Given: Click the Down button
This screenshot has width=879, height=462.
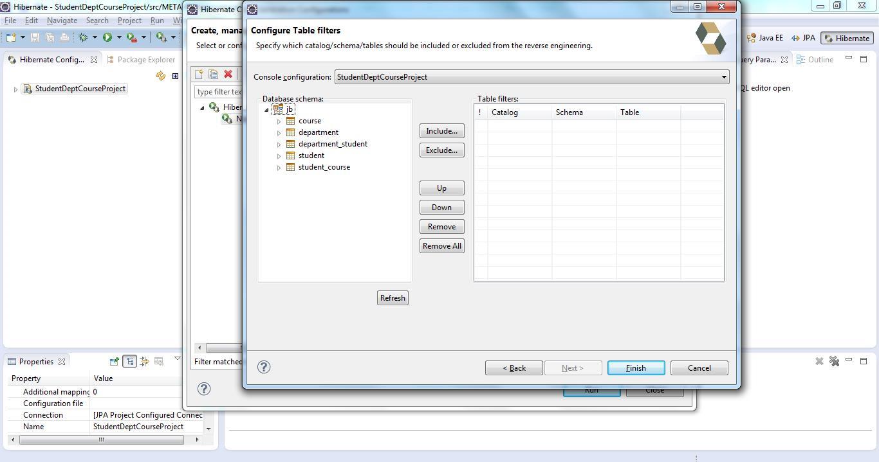Looking at the screenshot, I should click(441, 208).
